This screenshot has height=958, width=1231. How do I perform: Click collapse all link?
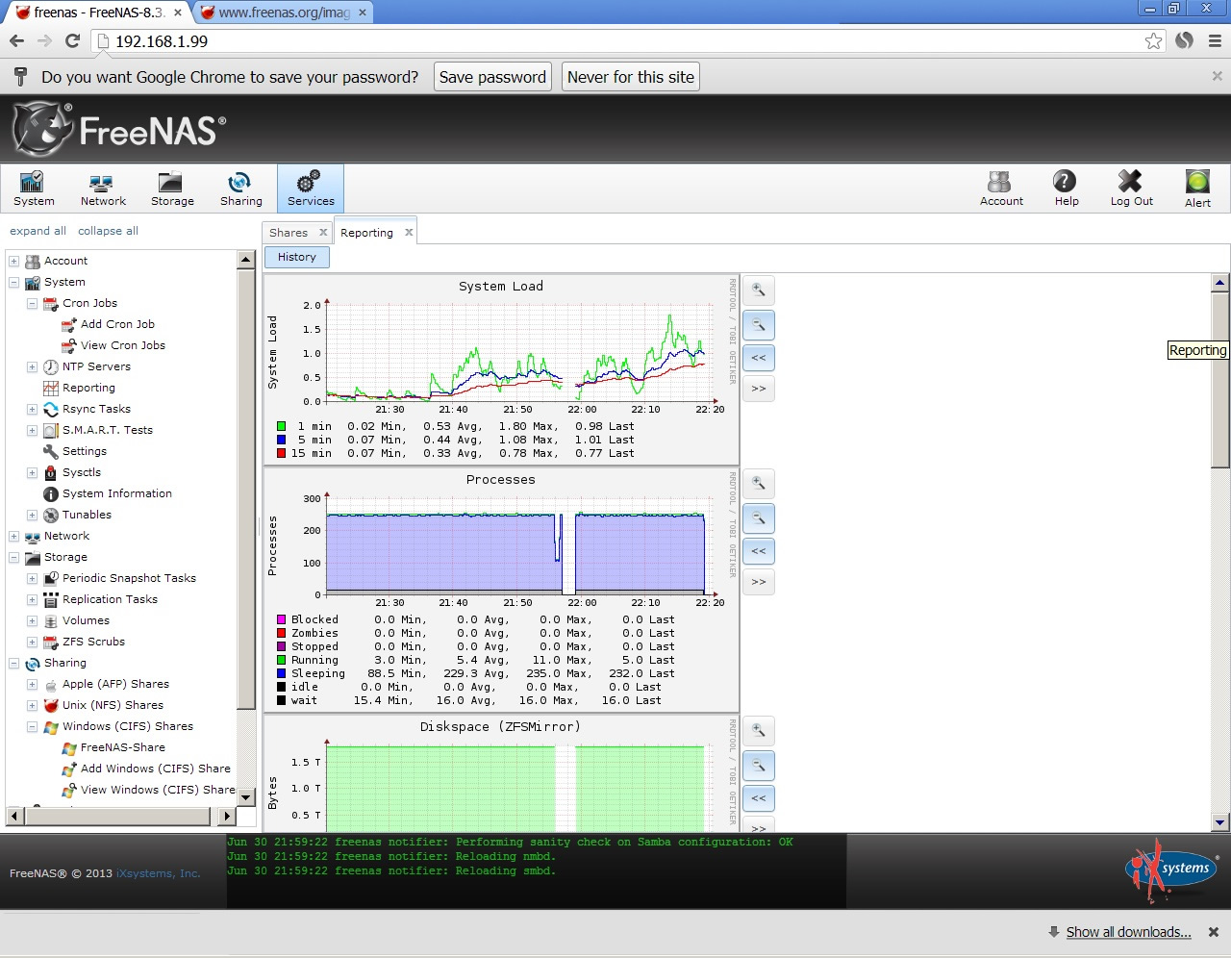[x=108, y=231]
